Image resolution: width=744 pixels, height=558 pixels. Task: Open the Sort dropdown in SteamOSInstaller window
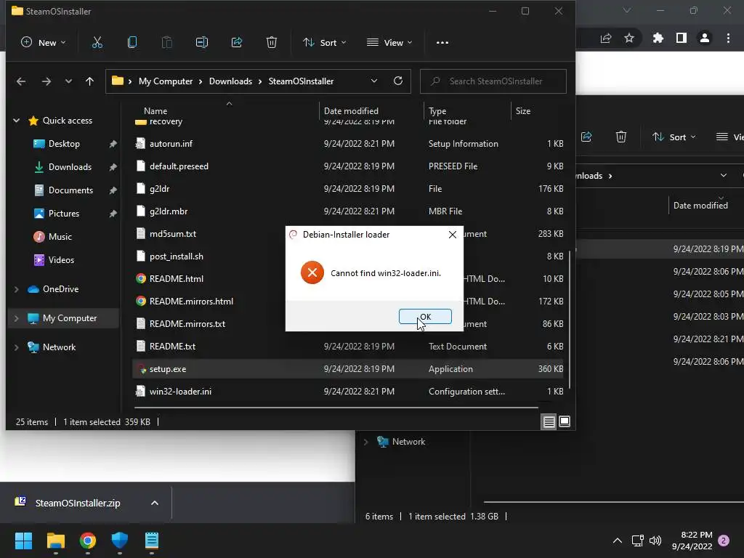pos(325,43)
